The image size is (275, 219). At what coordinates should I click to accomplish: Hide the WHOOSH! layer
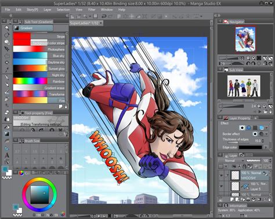click(x=221, y=176)
